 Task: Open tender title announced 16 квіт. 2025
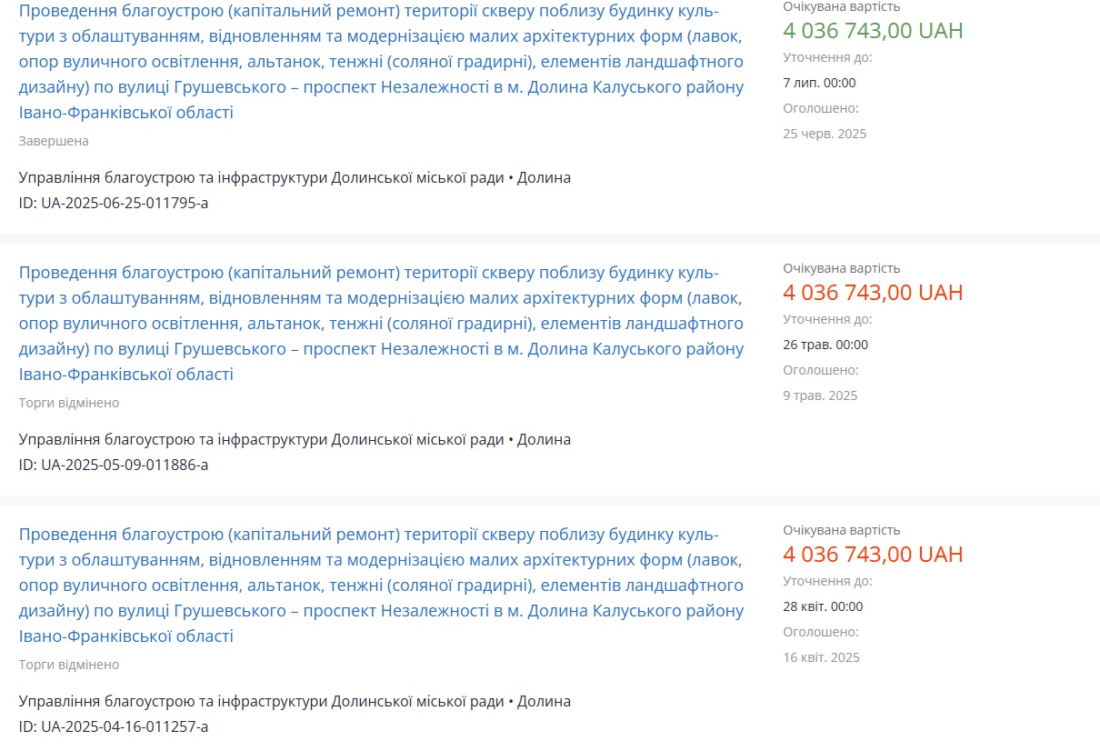381,586
